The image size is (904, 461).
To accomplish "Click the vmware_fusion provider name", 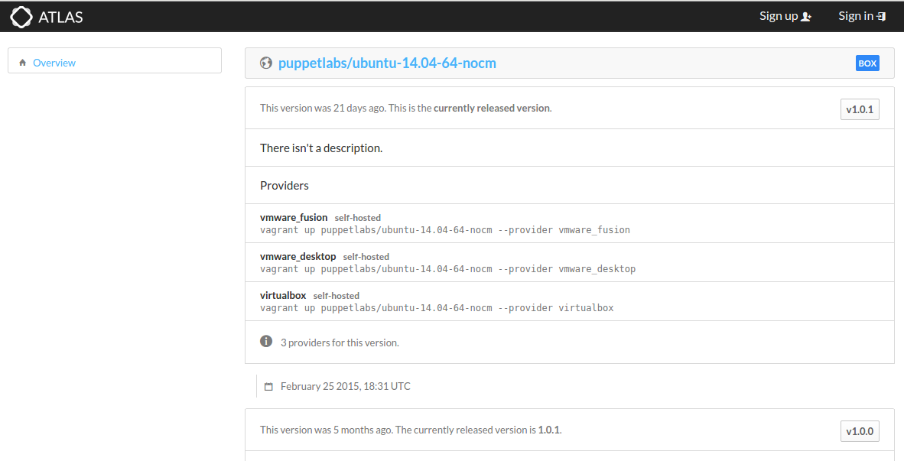I will [x=294, y=217].
